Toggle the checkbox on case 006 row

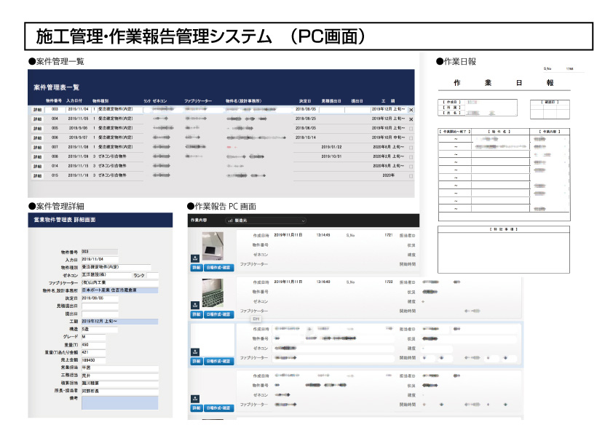click(x=411, y=138)
